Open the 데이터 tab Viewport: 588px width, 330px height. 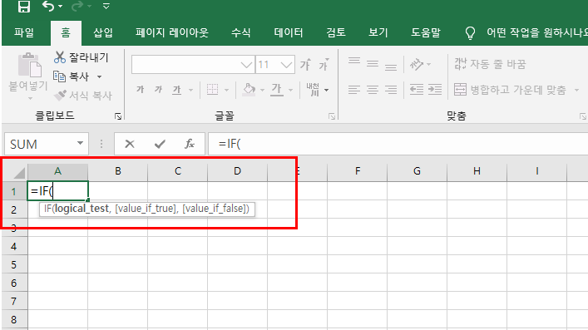coord(289,32)
